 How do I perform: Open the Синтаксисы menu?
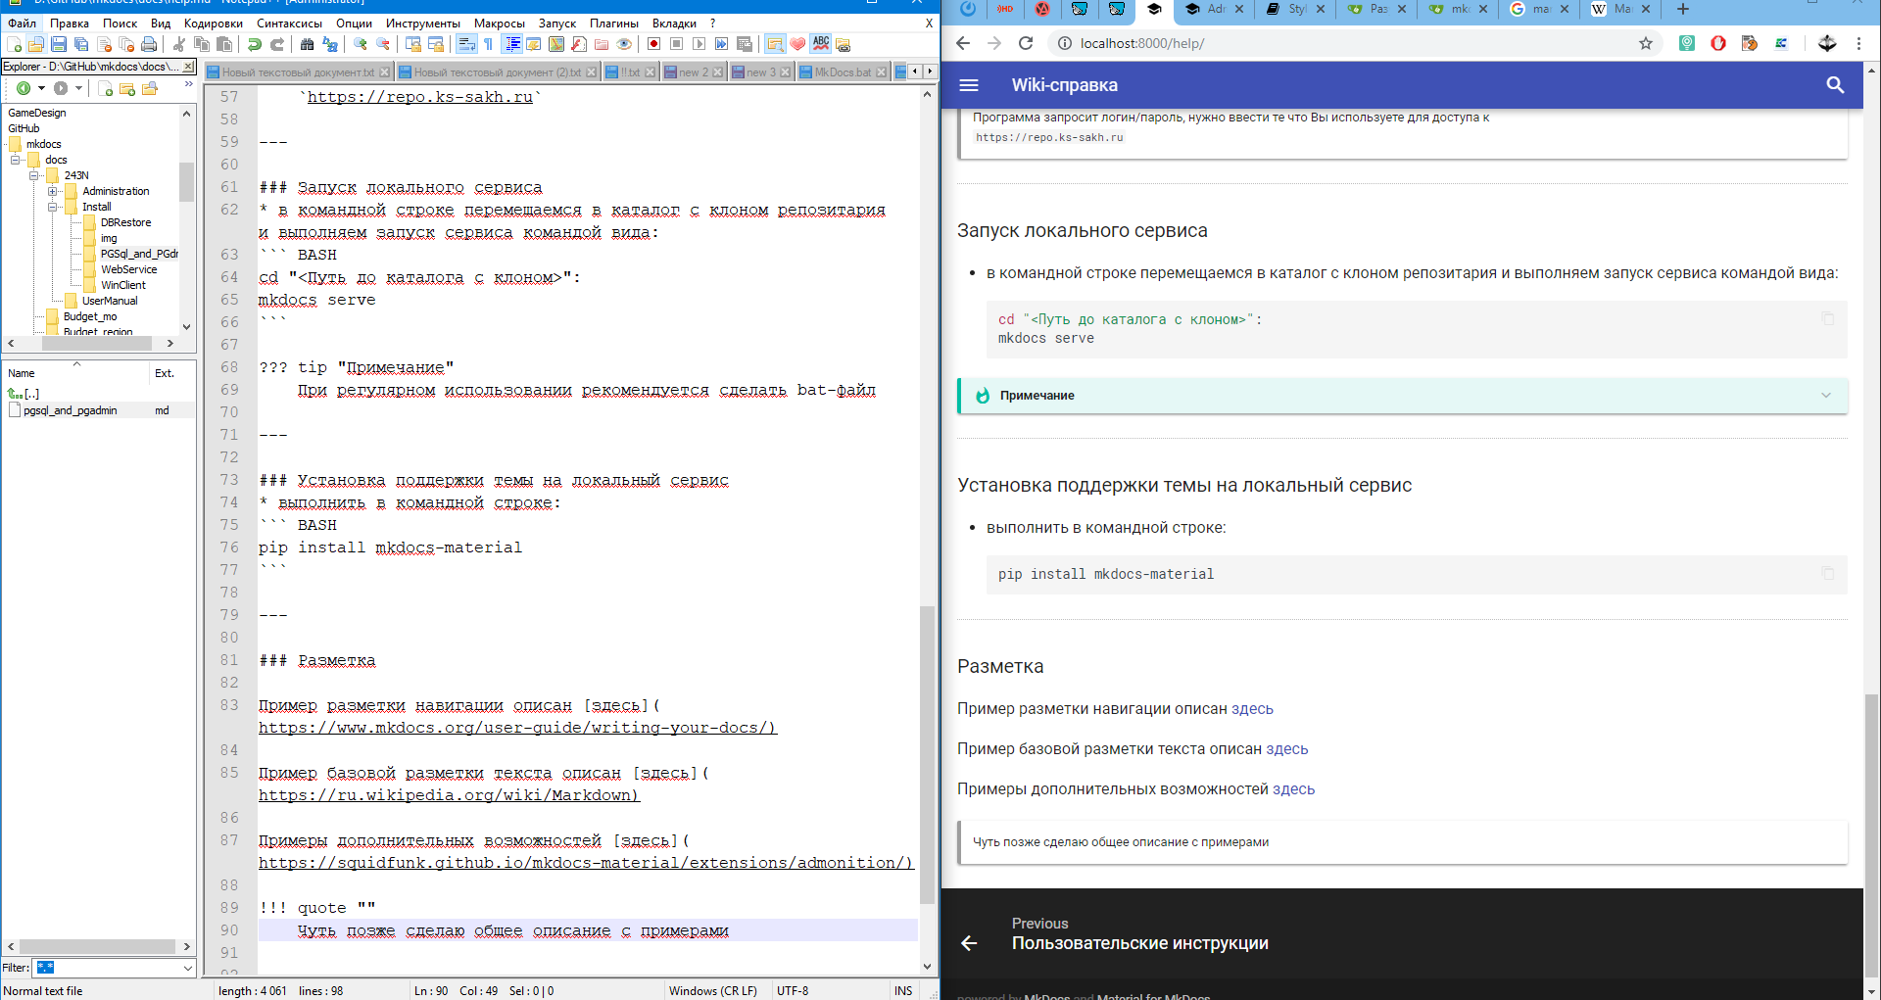coord(289,23)
